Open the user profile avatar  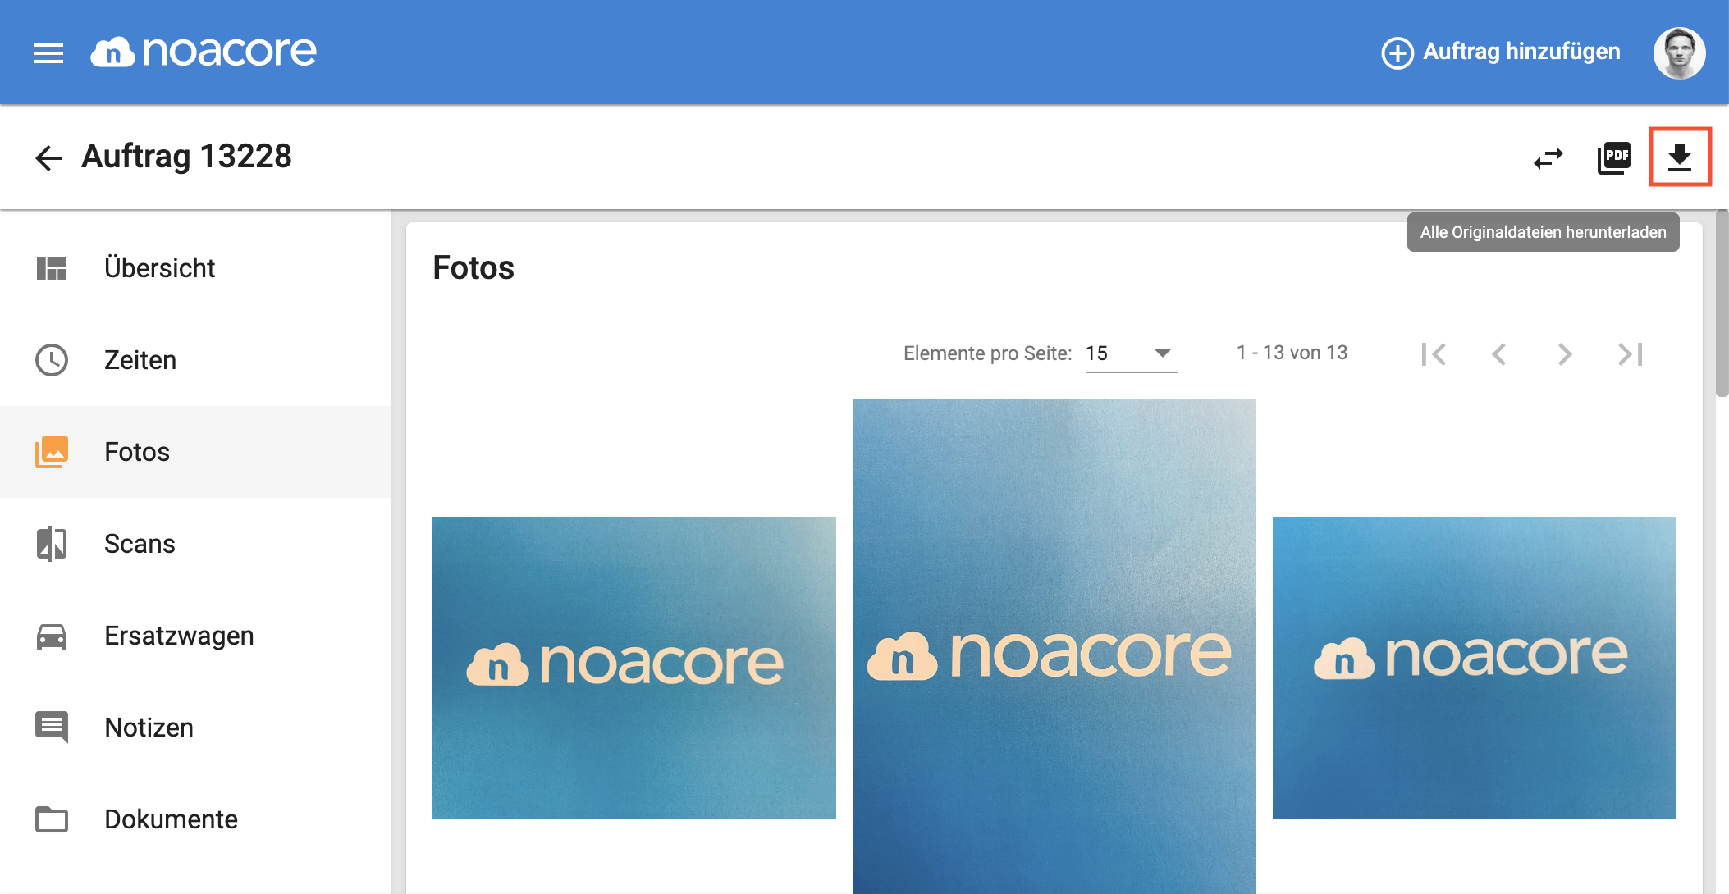pos(1679,53)
